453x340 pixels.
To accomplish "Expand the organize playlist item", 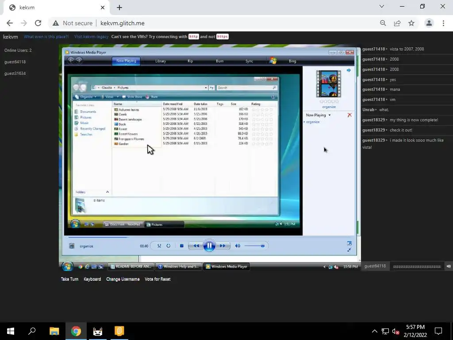I will pyautogui.click(x=304, y=122).
